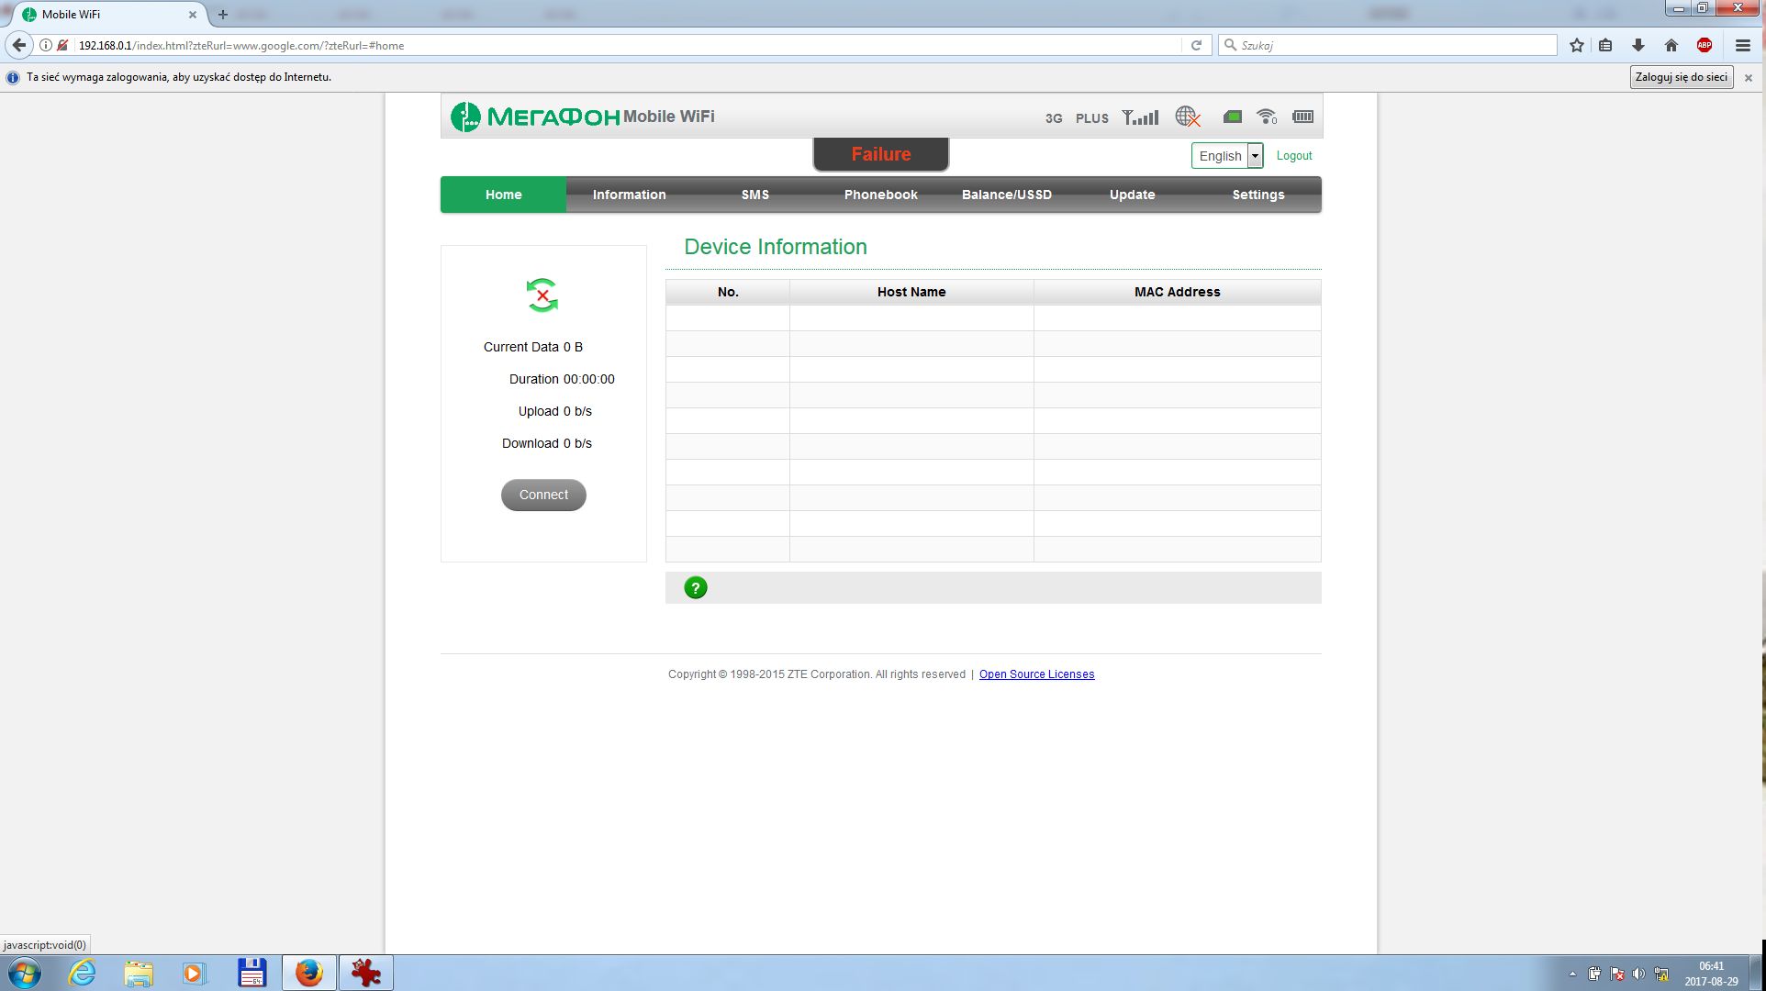Click the PLUS network indicator toggle
Image resolution: width=1766 pixels, height=991 pixels.
click(x=1091, y=117)
